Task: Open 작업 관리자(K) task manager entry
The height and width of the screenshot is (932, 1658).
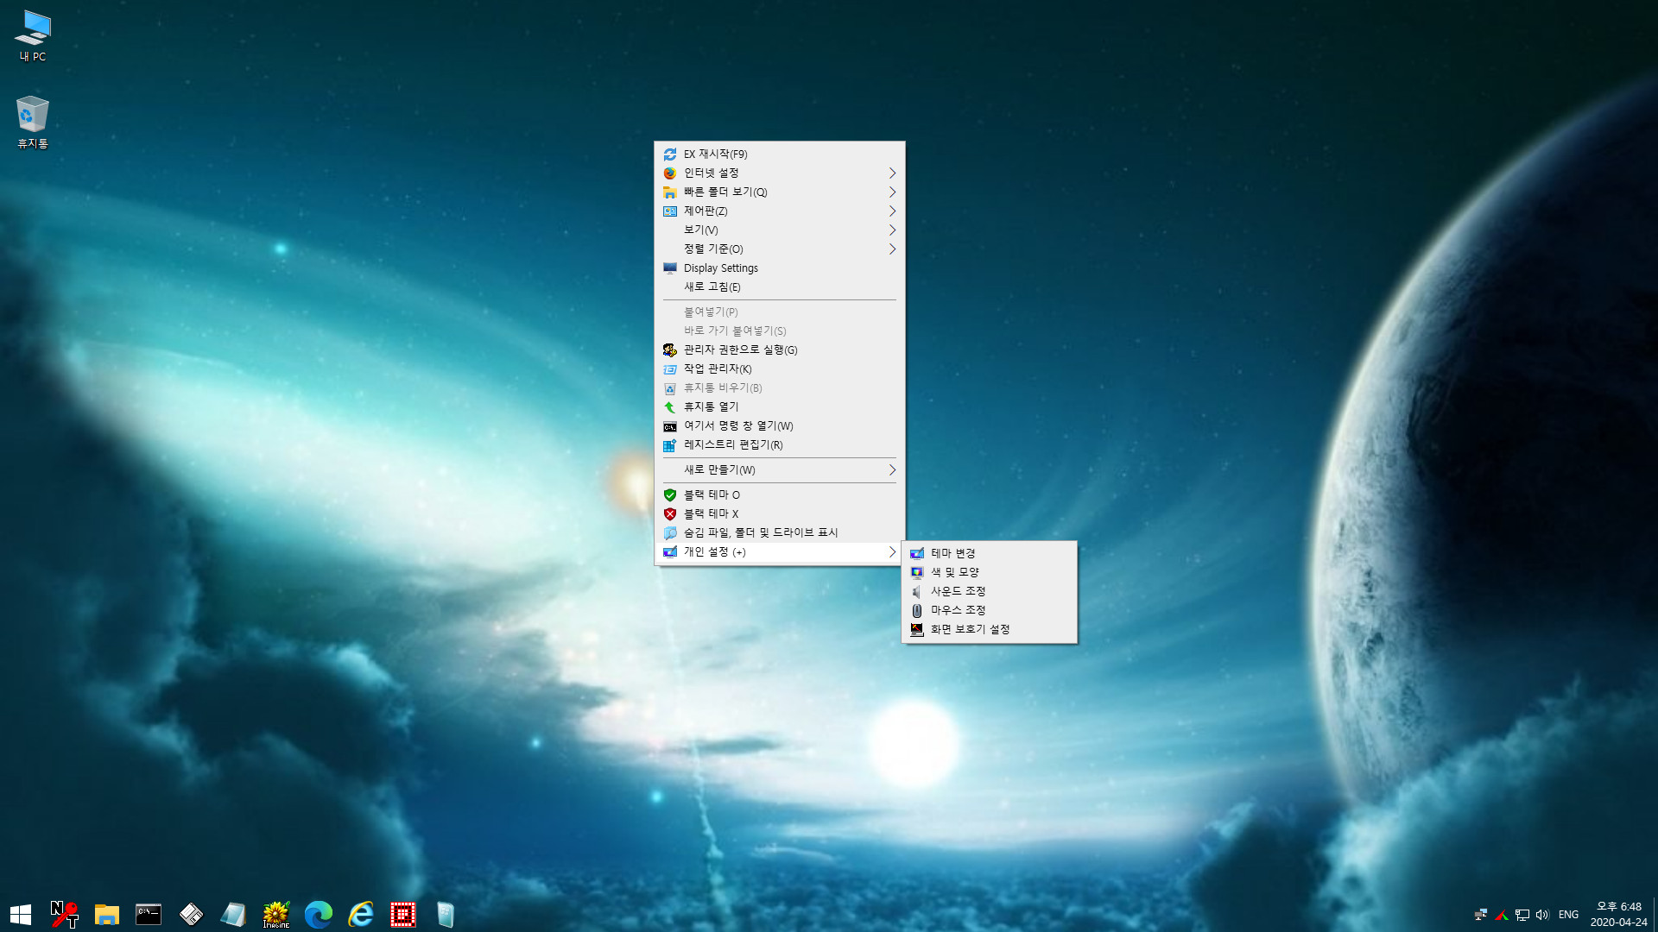Action: click(780, 369)
